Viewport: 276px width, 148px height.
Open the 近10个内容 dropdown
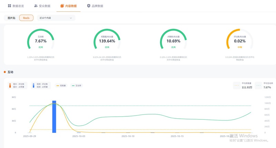(56, 18)
